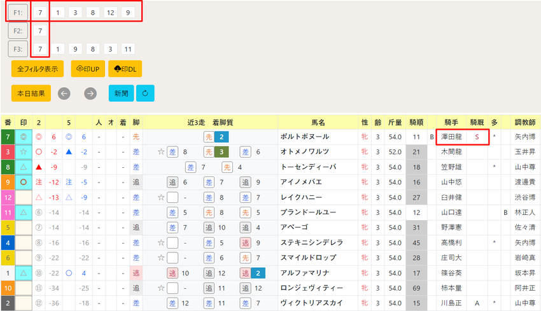This screenshot has width=541, height=311.
Task: Click trainer name 渡邊貴
Action: [525, 182]
